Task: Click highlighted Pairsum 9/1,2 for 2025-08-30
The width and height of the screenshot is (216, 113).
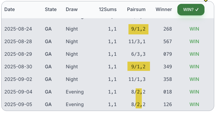Action: [138, 67]
